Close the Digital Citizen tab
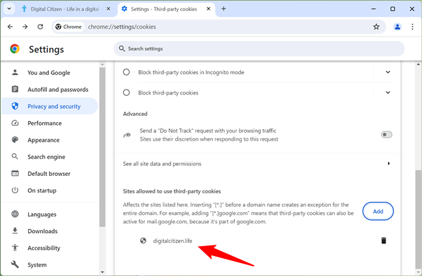The width and height of the screenshot is (422, 276). pos(108,9)
